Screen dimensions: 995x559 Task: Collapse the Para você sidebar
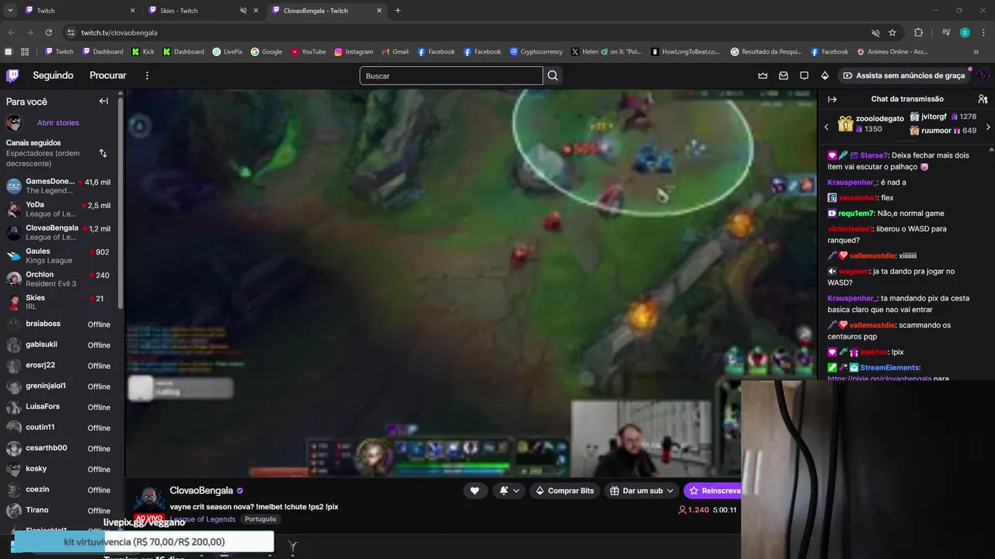tap(103, 101)
